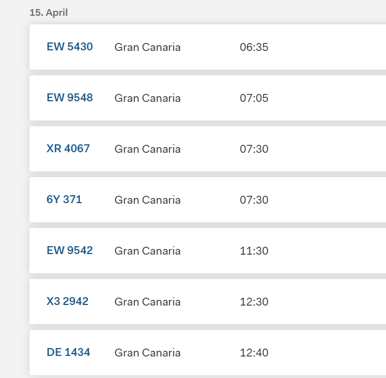Click Gran Canaria beside DE 1434
Viewport: 386px width, 378px height.
(x=147, y=353)
